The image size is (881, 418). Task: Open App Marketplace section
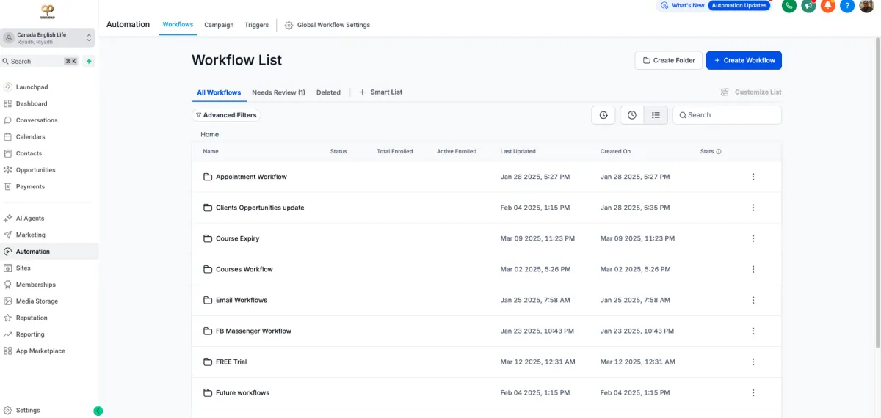pyautogui.click(x=40, y=351)
